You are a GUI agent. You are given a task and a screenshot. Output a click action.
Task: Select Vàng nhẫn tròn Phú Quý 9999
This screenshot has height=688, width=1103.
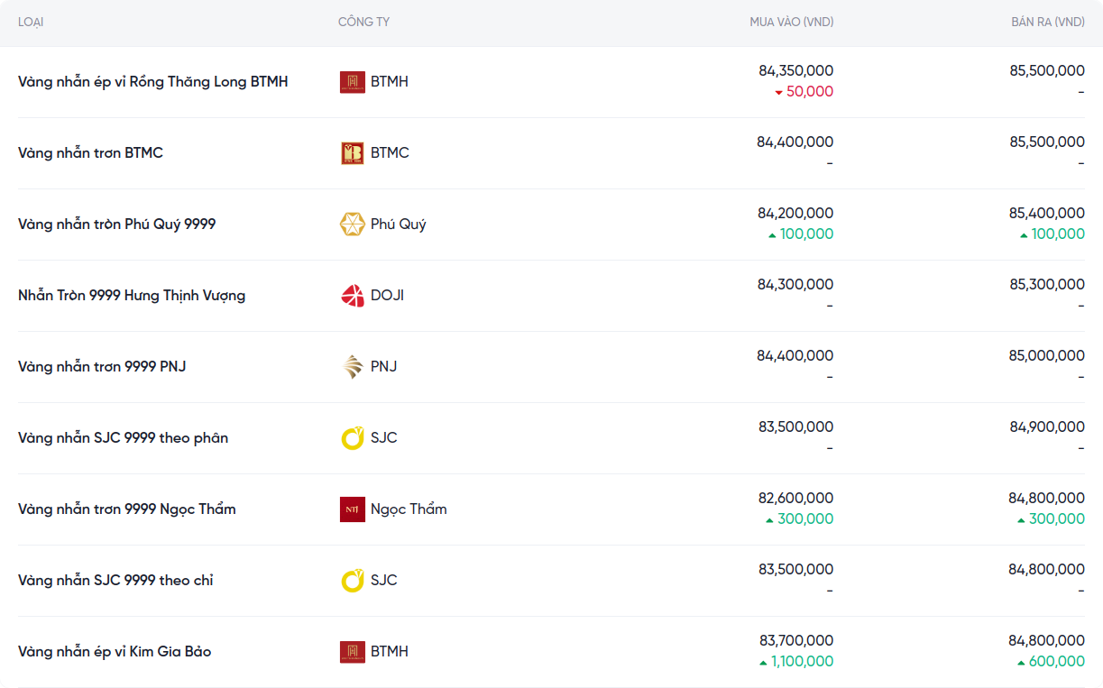[x=117, y=225]
